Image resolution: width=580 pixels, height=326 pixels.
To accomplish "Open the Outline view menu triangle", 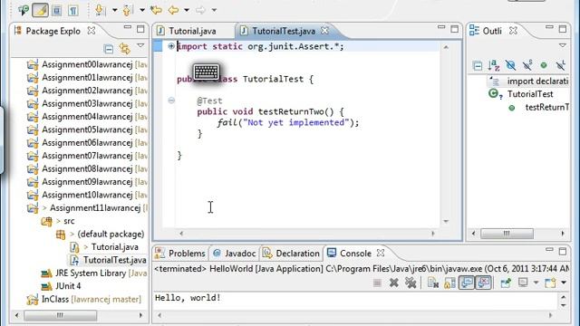I will [x=563, y=45].
